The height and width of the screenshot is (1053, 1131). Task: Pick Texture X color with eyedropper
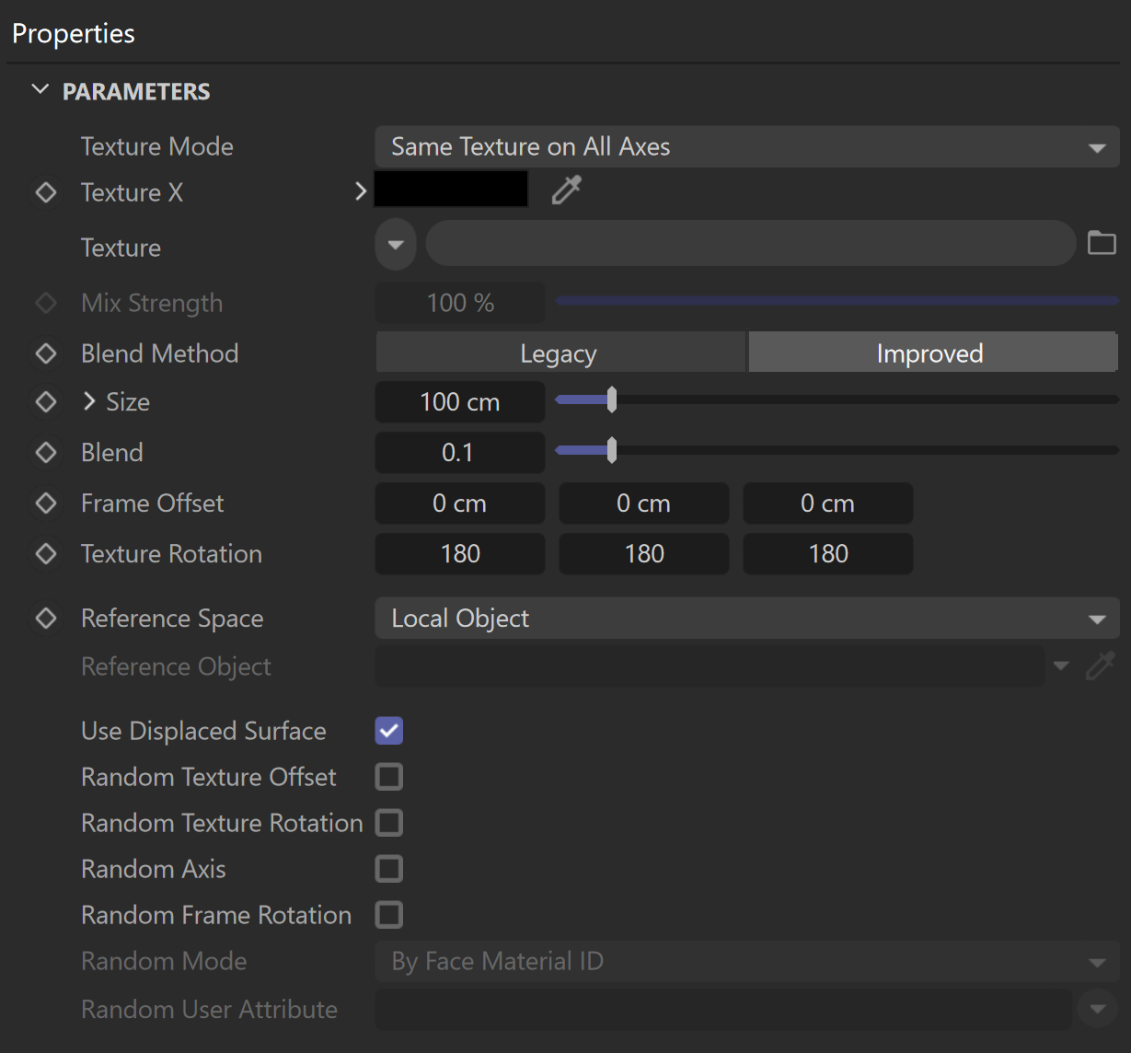coord(566,191)
